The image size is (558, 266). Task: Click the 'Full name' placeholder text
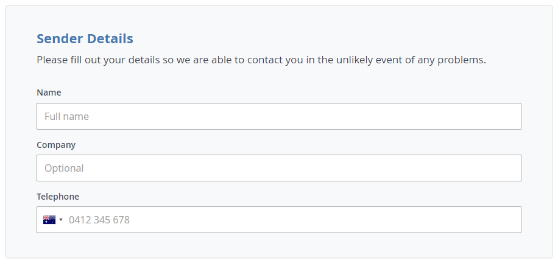[x=66, y=116]
